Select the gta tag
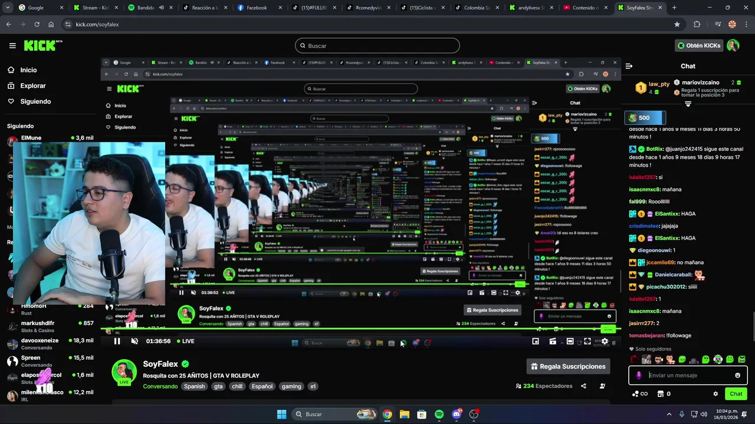Viewport: 755px width, 424px height. coord(218,386)
